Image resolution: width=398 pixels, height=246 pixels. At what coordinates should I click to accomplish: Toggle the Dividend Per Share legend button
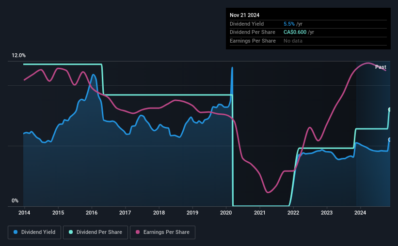click(96, 232)
